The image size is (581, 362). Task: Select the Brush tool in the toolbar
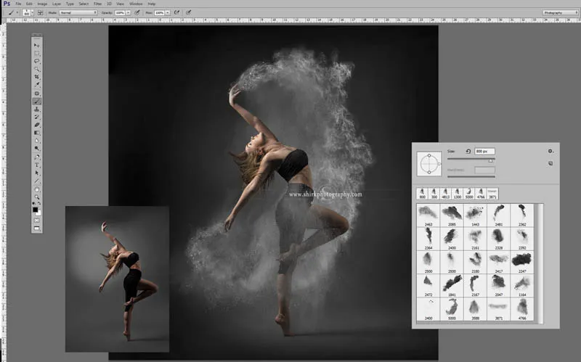pyautogui.click(x=36, y=102)
